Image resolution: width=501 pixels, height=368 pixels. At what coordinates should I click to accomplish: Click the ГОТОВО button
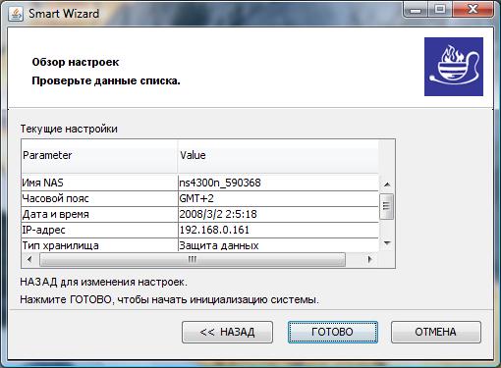(333, 332)
